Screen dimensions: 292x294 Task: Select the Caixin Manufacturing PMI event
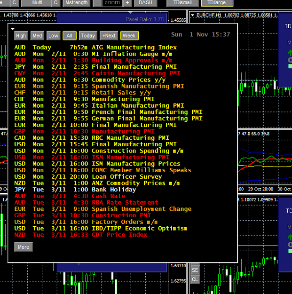click(x=97, y=73)
